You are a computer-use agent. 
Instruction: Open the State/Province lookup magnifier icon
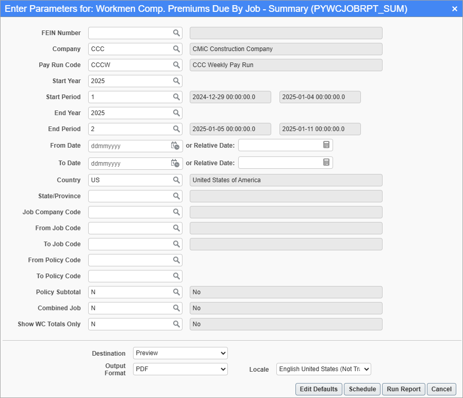(x=176, y=196)
